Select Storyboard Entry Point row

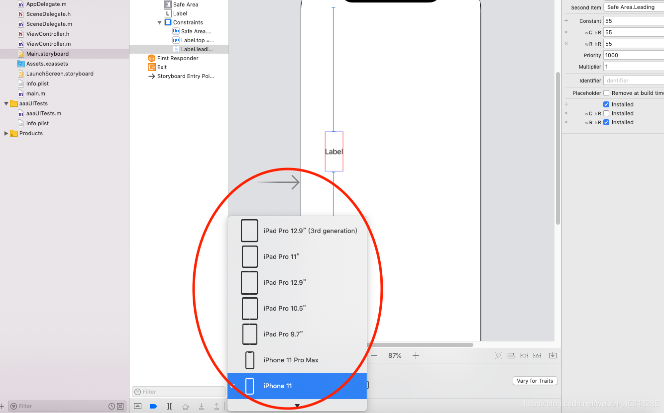point(185,76)
